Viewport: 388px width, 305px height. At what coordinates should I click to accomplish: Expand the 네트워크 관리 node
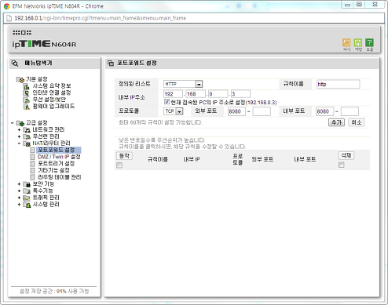19,129
